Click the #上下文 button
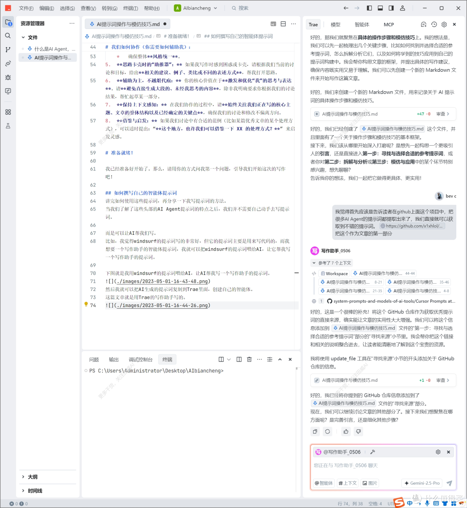 click(347, 483)
